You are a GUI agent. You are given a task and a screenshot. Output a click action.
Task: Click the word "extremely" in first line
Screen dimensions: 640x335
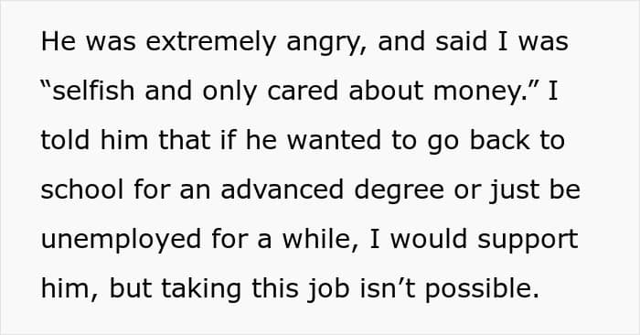click(210, 42)
